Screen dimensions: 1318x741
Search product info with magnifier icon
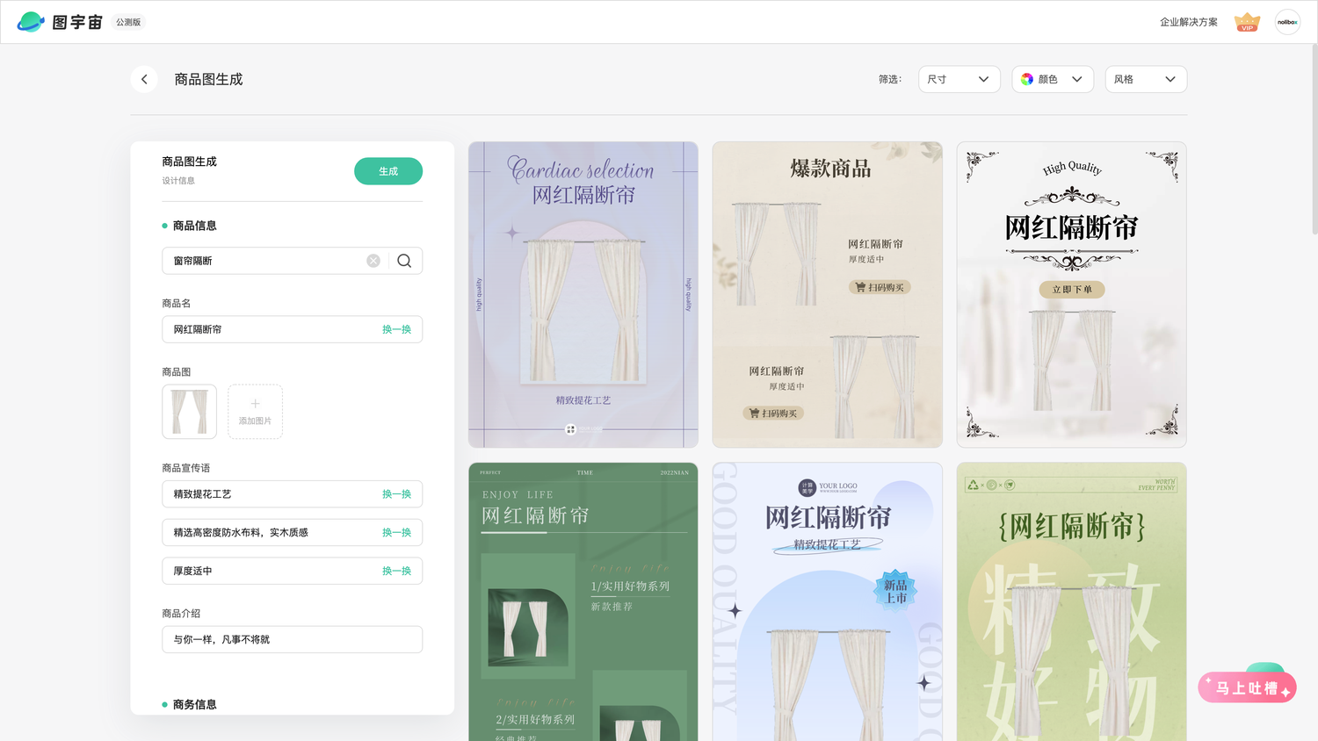(404, 261)
